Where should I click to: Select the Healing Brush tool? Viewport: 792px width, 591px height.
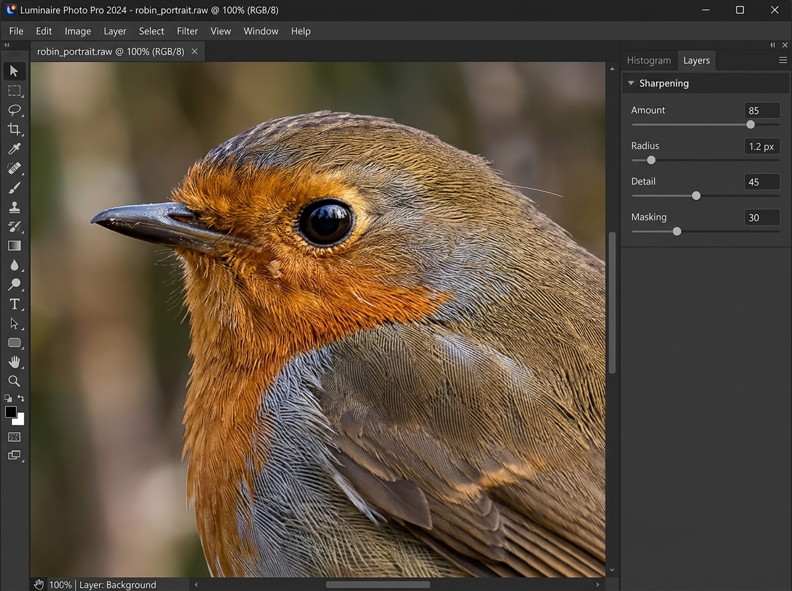click(15, 168)
